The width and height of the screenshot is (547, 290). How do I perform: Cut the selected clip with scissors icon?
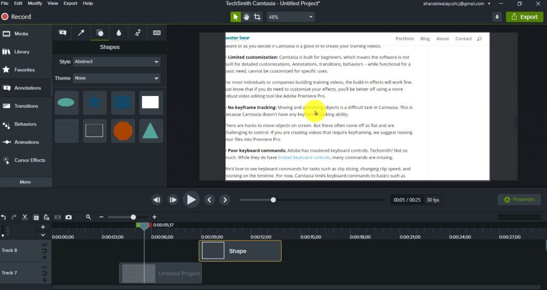25,217
